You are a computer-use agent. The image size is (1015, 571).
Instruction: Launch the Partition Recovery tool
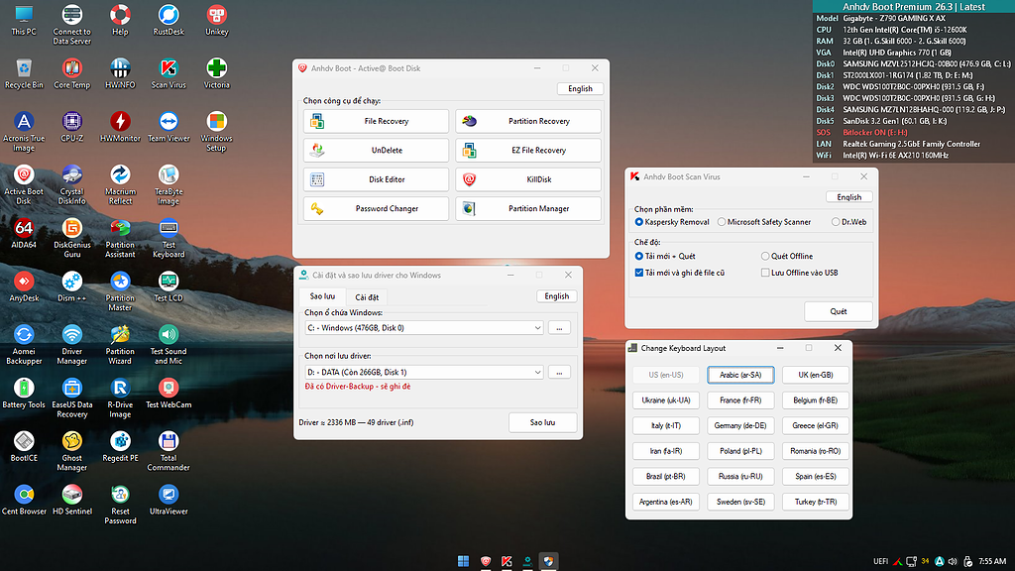tap(528, 121)
